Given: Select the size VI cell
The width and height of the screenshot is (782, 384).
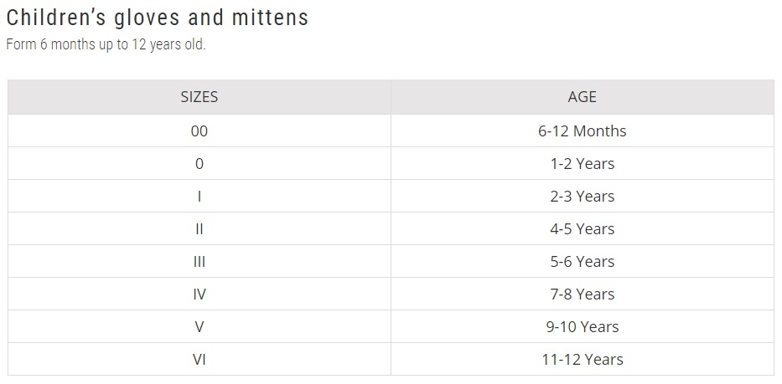Looking at the screenshot, I should [199, 359].
